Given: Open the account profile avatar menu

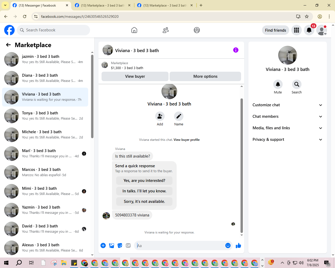Looking at the screenshot, I should 322,30.
